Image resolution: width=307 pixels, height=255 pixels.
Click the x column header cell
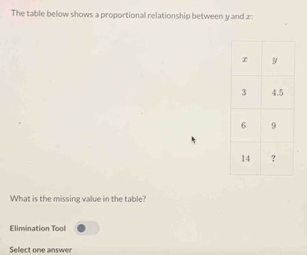(246, 59)
